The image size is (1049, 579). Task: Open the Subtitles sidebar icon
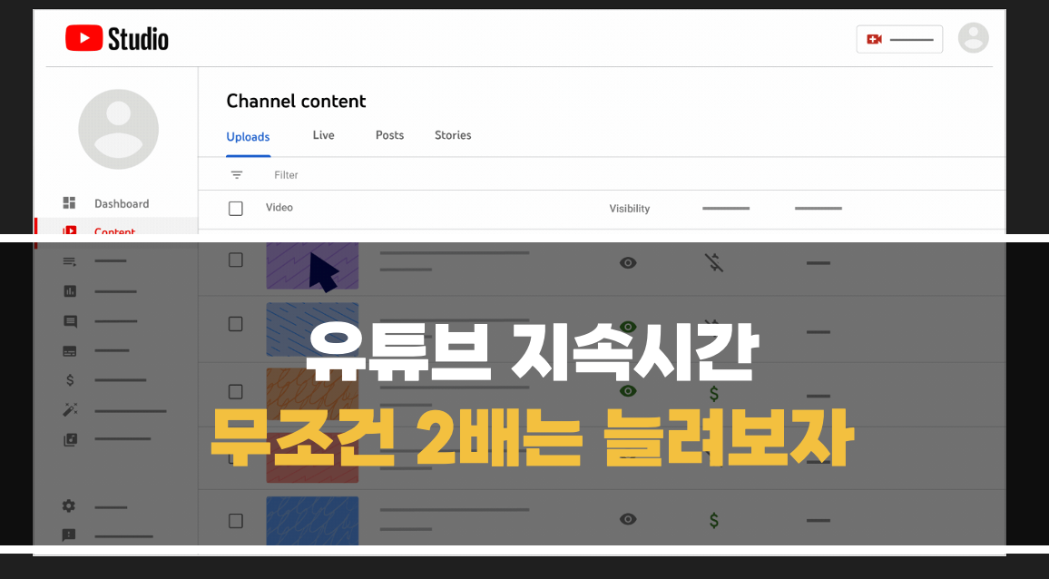pyautogui.click(x=69, y=350)
